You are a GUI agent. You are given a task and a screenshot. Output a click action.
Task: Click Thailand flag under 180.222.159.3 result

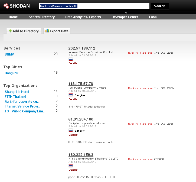pos(71,166)
